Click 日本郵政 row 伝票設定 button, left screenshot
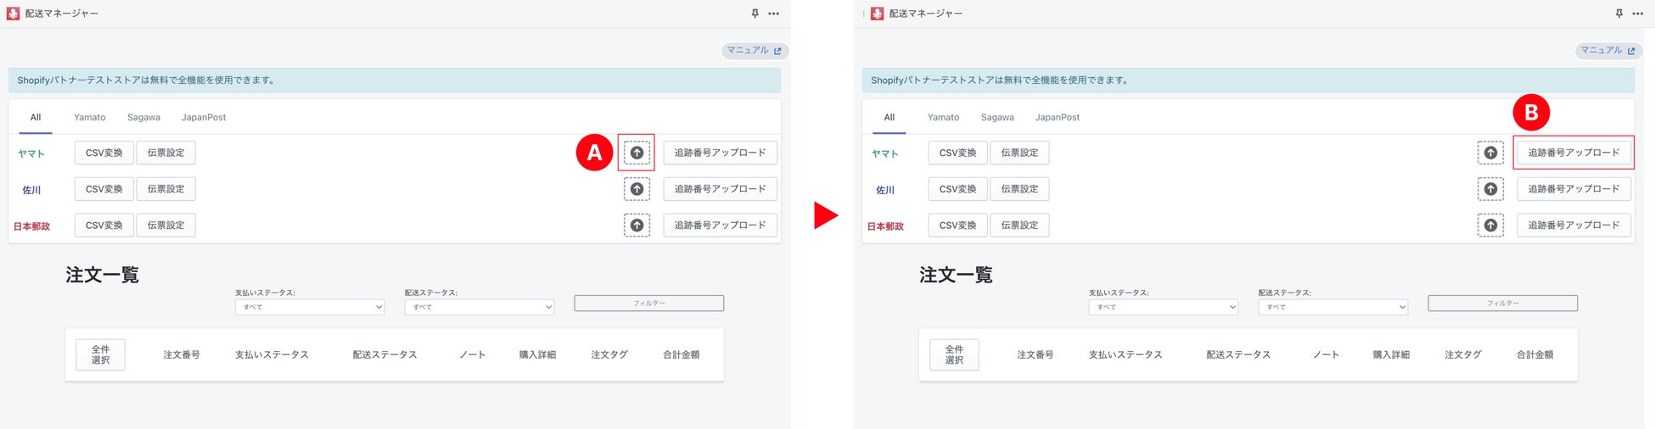The height and width of the screenshot is (429, 1655). tap(166, 226)
